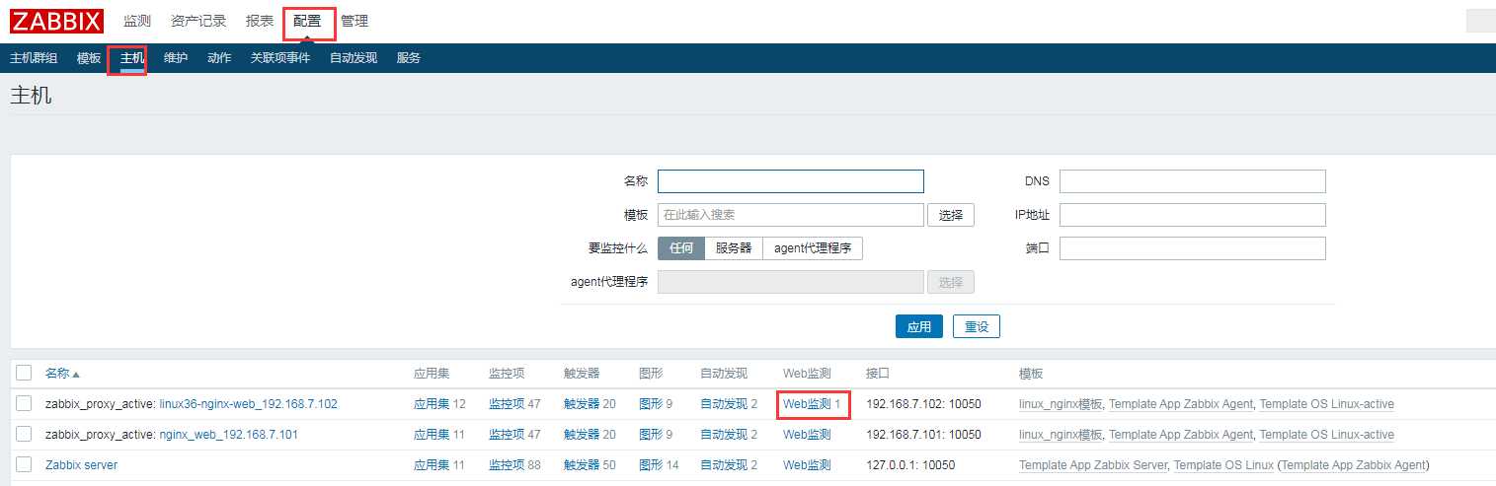This screenshot has width=1496, height=486.
Task: Go to the 动作 submenu
Action: tap(219, 58)
